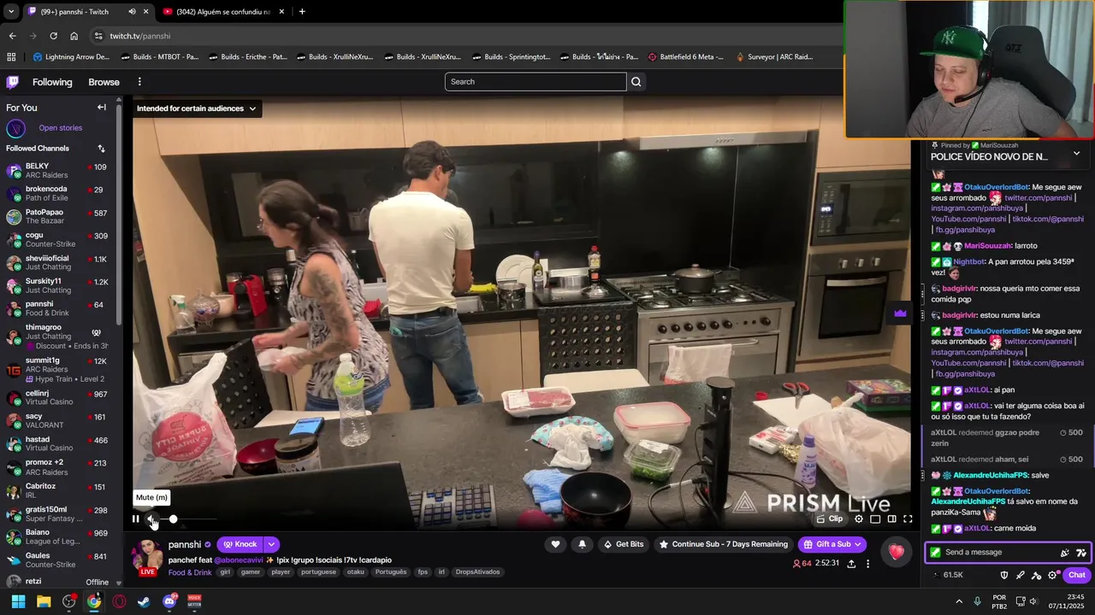Image resolution: width=1095 pixels, height=615 pixels.
Task: Open File Explorer from the taskbar
Action: [x=44, y=601]
